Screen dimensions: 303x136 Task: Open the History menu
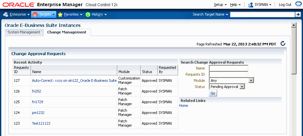99,15
